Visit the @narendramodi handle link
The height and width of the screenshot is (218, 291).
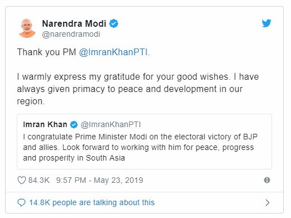pyautogui.click(x=71, y=34)
